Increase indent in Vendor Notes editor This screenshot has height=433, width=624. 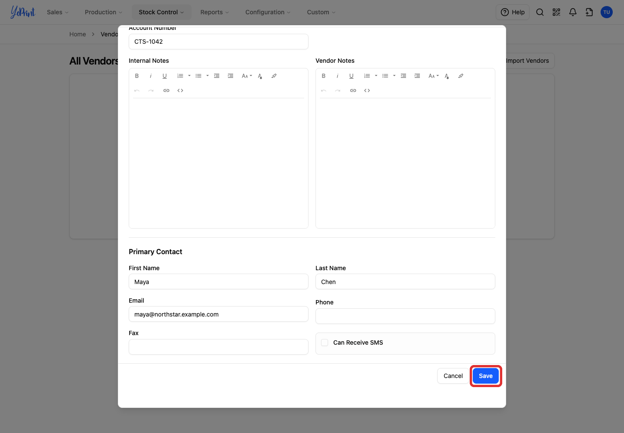(x=417, y=76)
